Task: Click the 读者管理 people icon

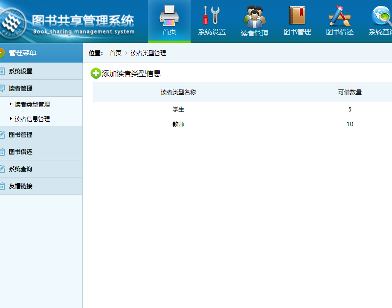Action: pyautogui.click(x=254, y=16)
